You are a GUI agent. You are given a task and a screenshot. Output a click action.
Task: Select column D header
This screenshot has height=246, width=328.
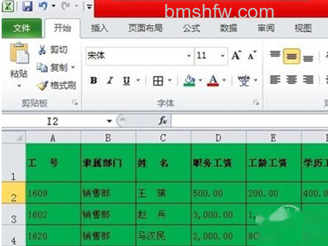218,138
